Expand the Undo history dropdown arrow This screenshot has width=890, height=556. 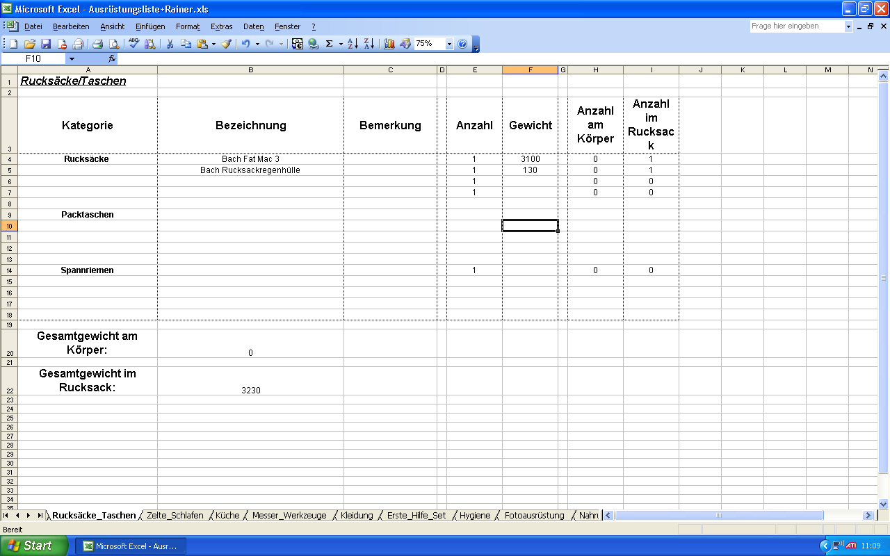click(x=257, y=44)
